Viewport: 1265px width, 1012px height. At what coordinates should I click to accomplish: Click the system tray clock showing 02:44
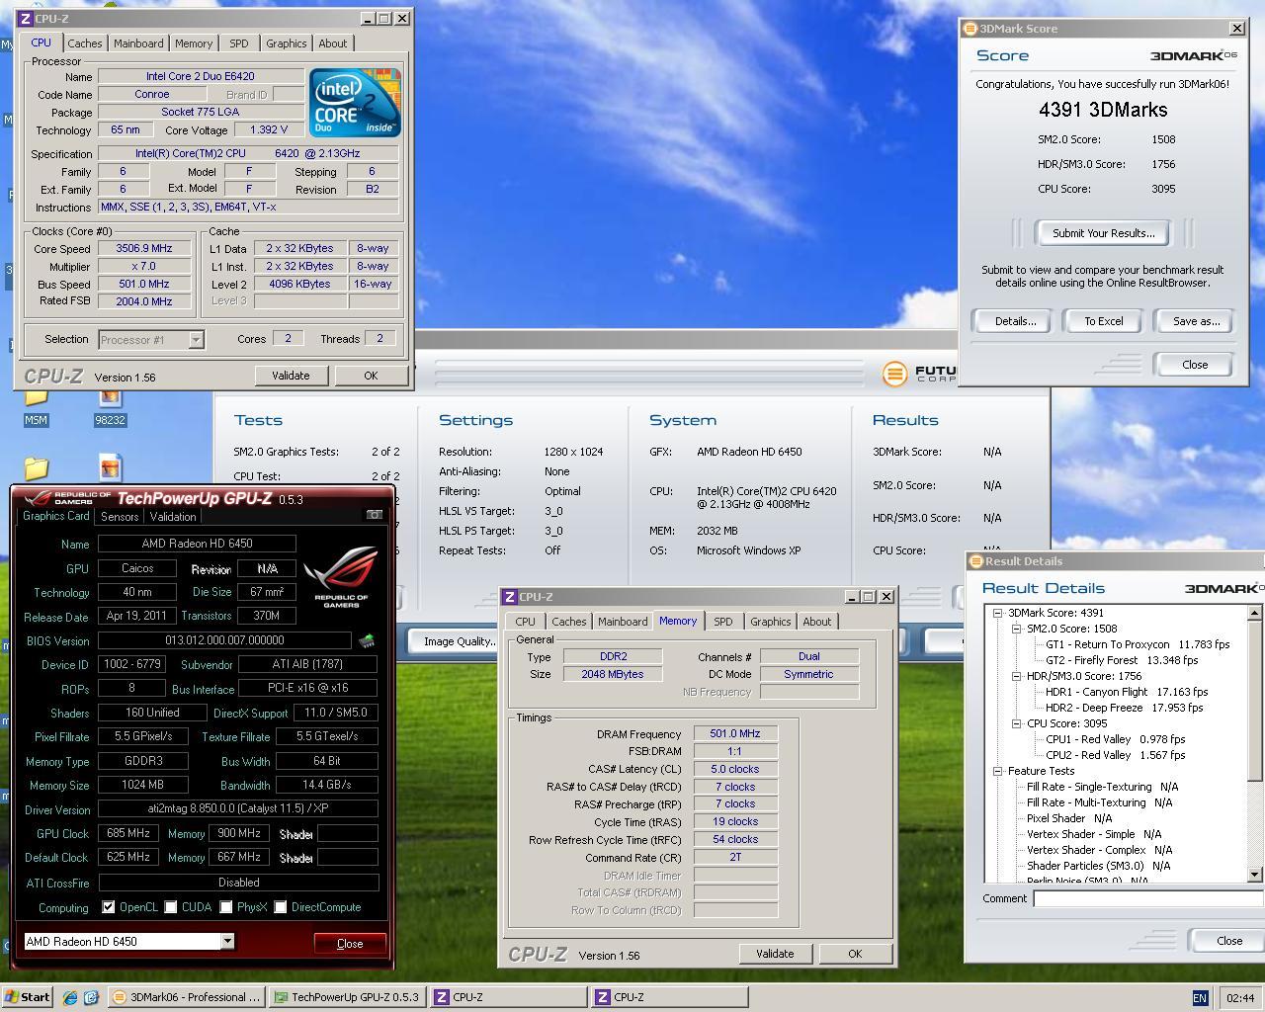pos(1239,998)
